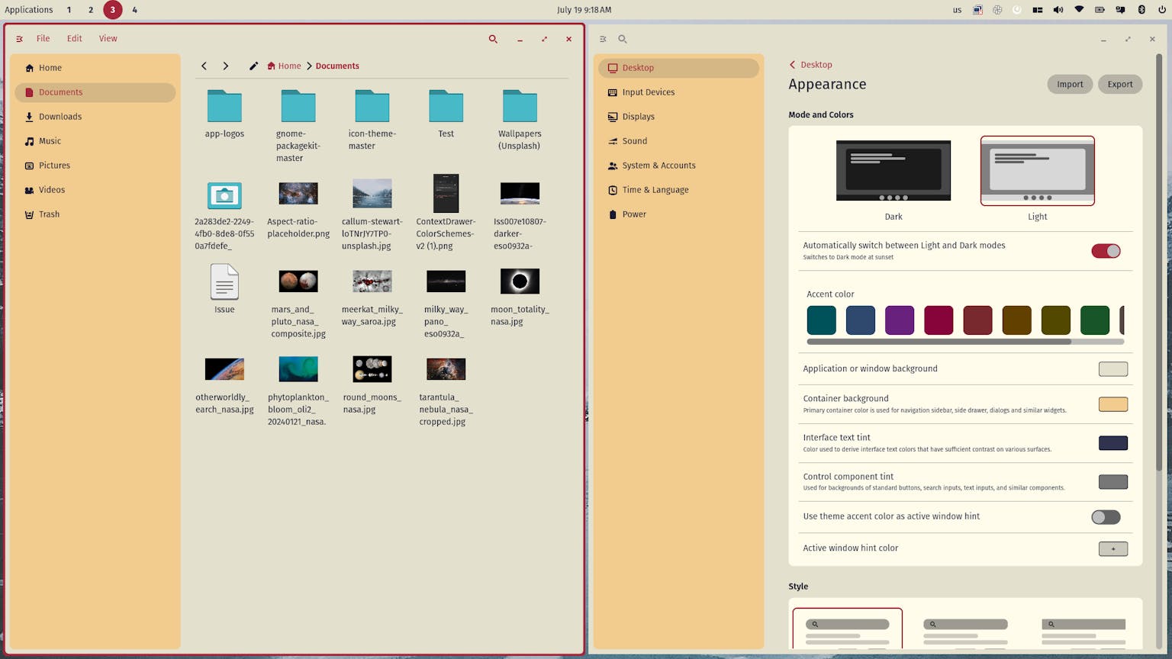Open the File menu
This screenshot has height=659, width=1172.
[43, 39]
